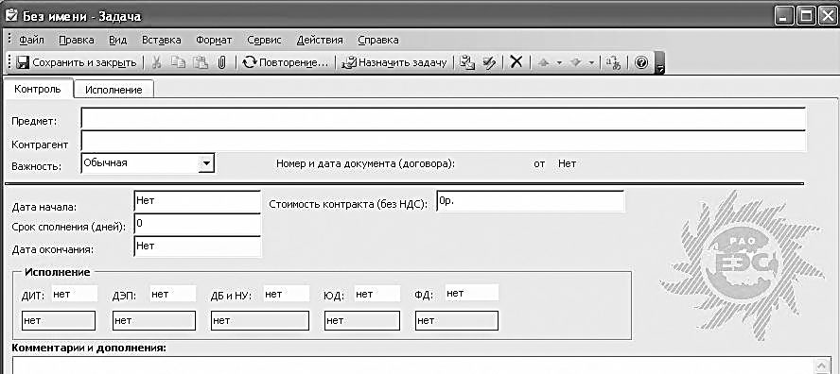
Task: Minimize the task window
Action: 785,16
